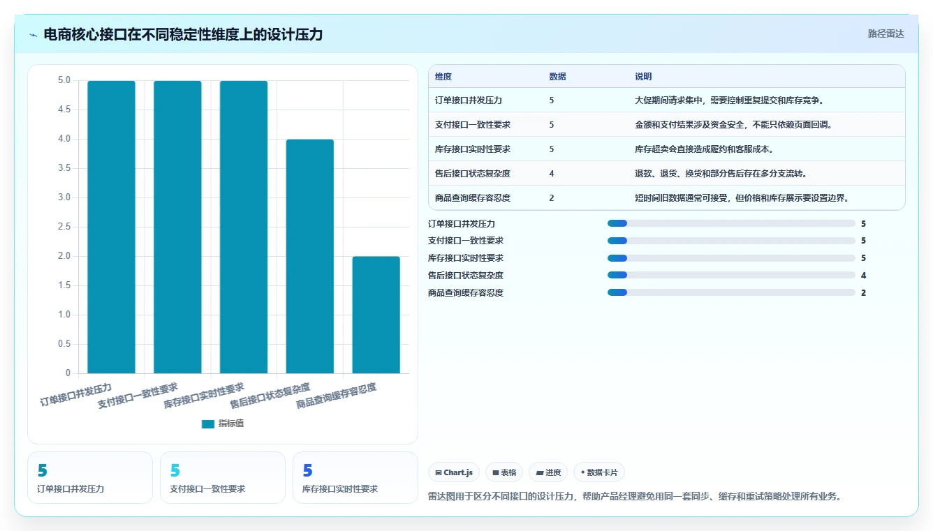Click the 支付接口一致性要求 progress bar

[x=731, y=241]
